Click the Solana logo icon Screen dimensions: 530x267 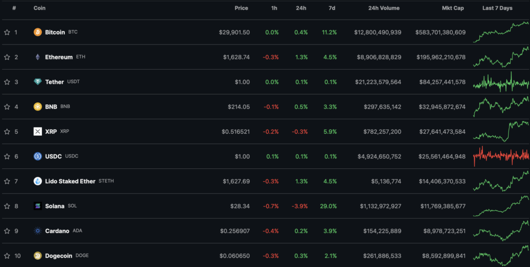point(38,206)
